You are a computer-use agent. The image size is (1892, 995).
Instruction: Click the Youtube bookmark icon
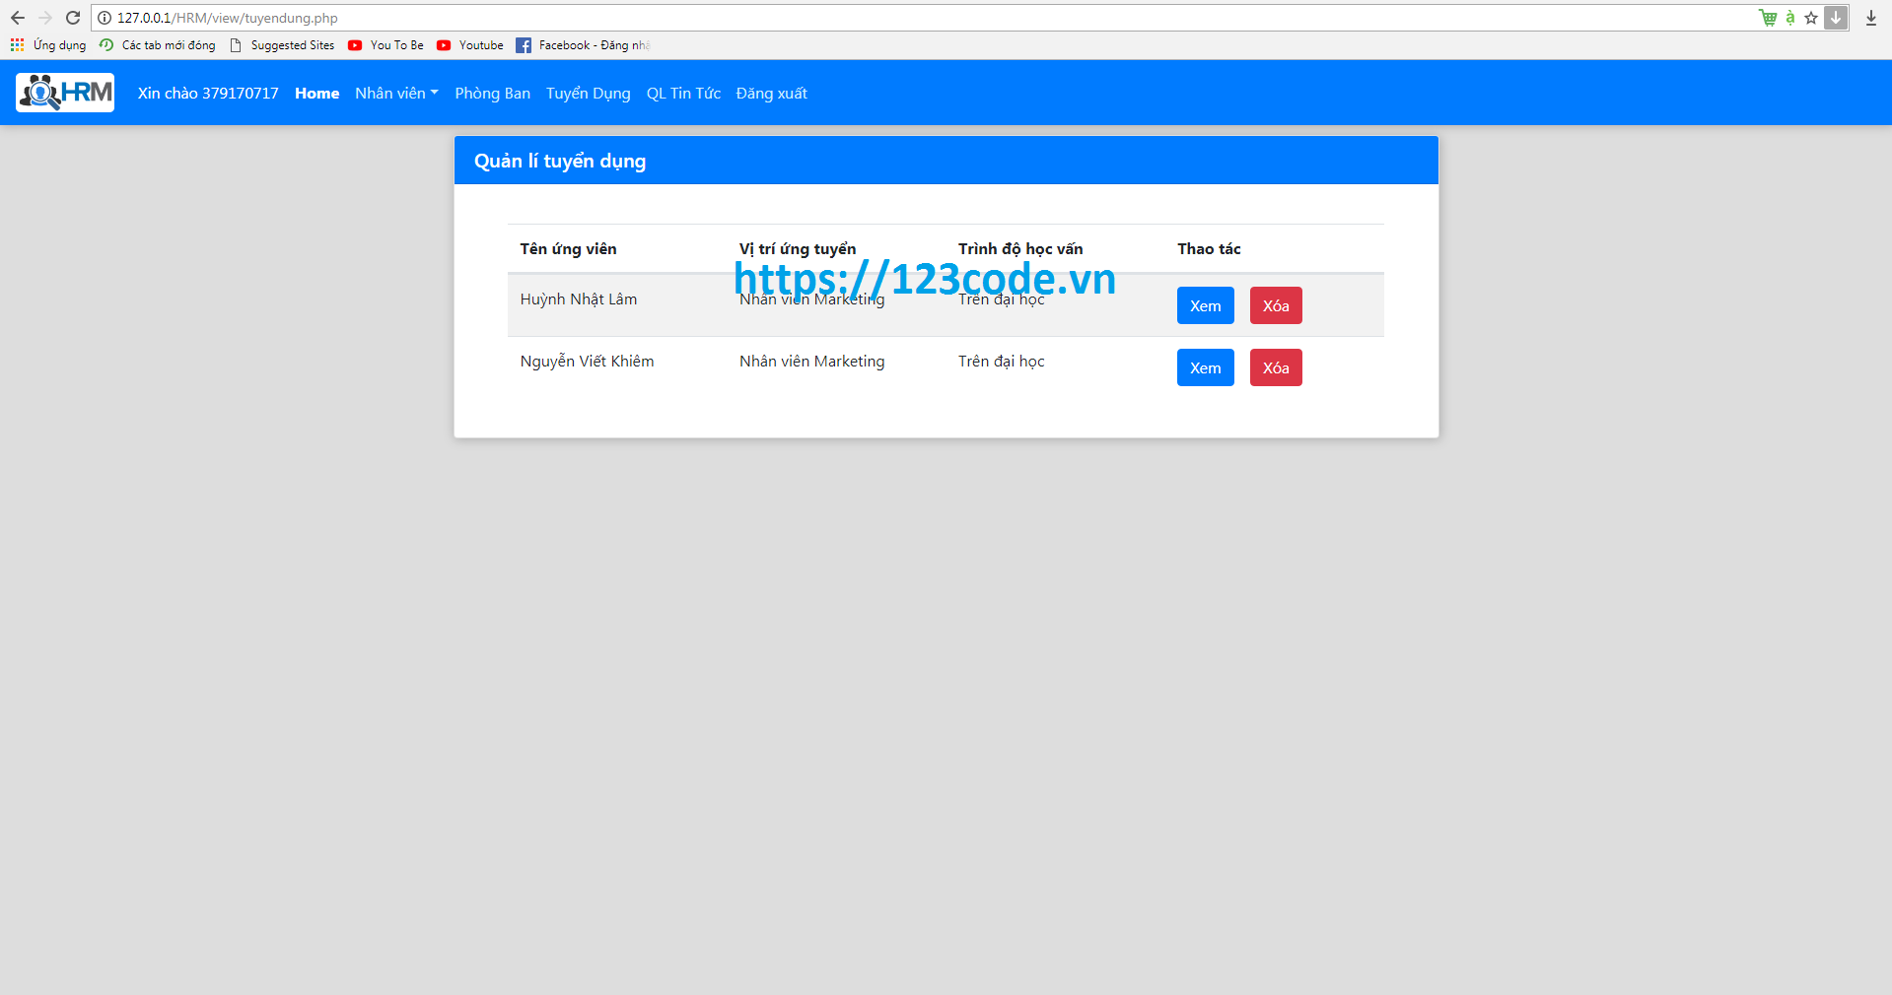445,45
